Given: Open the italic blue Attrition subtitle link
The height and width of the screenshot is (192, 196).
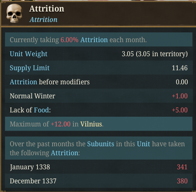Looking at the screenshot, I should click(x=43, y=19).
